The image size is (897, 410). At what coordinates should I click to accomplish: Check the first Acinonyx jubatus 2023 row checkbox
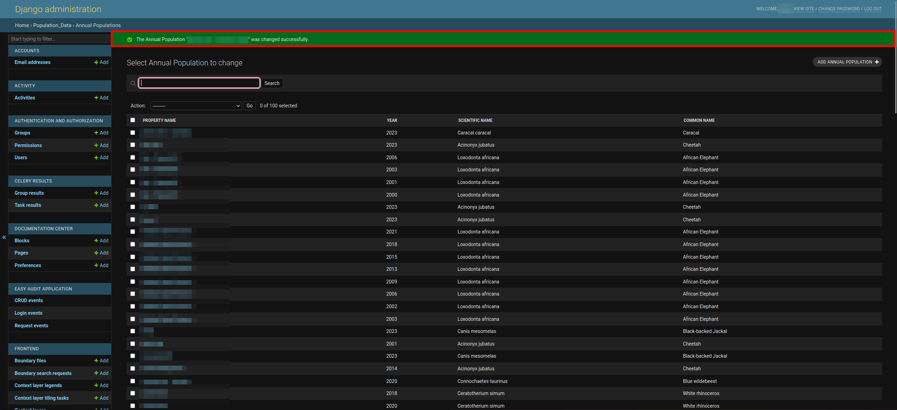[x=133, y=145]
